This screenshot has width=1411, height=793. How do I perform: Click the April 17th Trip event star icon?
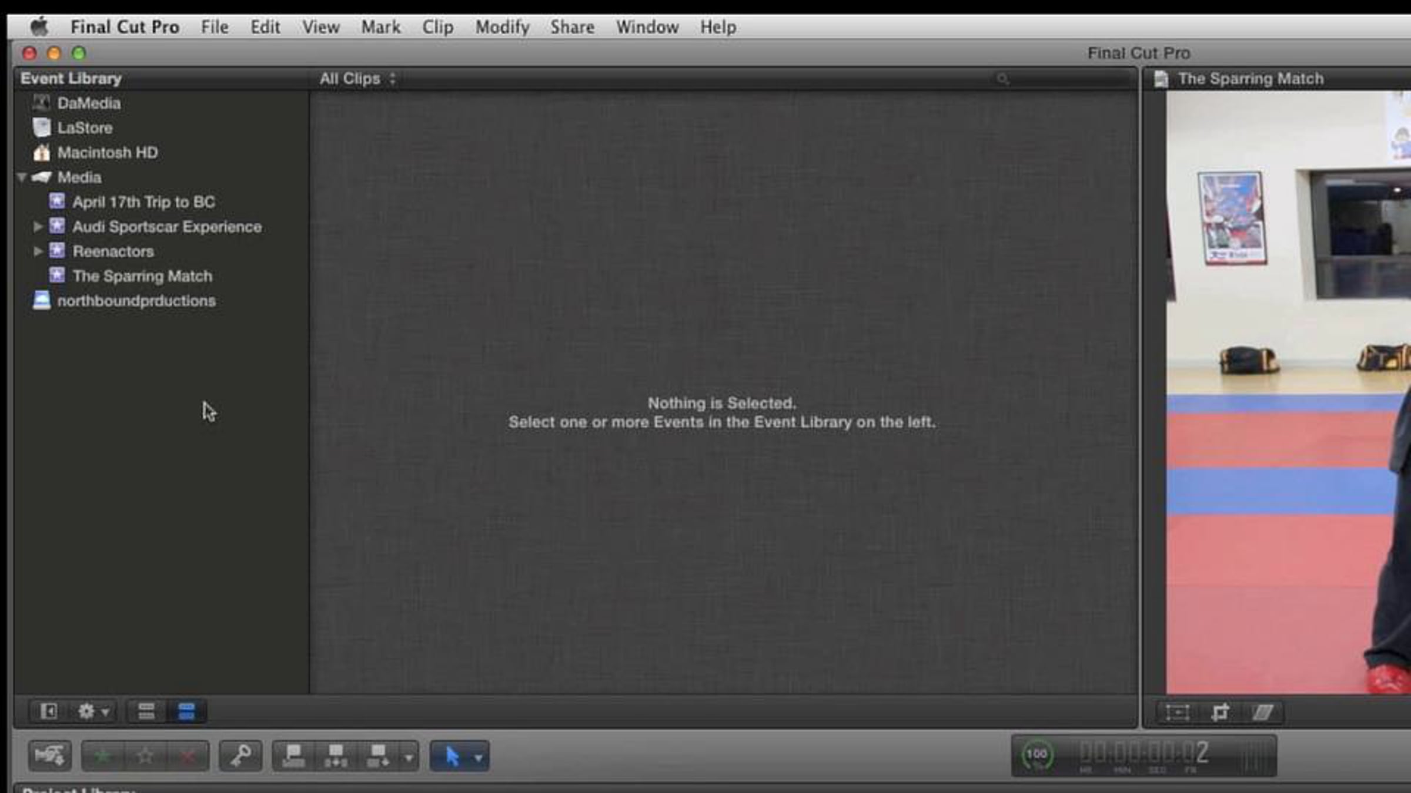point(57,201)
